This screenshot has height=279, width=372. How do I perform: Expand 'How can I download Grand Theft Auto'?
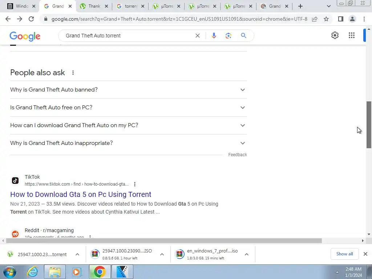click(x=129, y=125)
